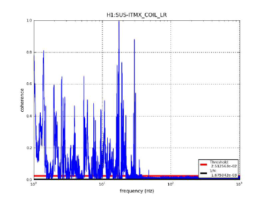Click the 0.8 y-axis tick label
The height and width of the screenshot is (200, 267).
point(29,52)
